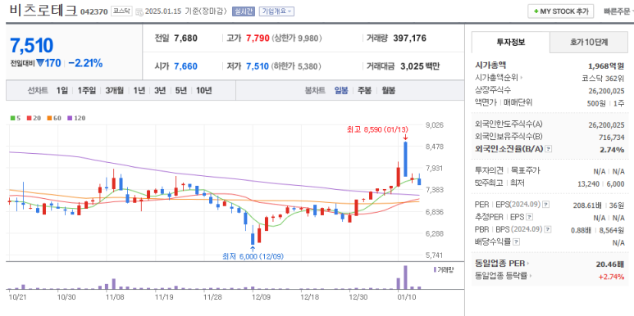The image size is (634, 316).
Task: Click the green 5-day moving average legend swatch
Action: coord(12,118)
